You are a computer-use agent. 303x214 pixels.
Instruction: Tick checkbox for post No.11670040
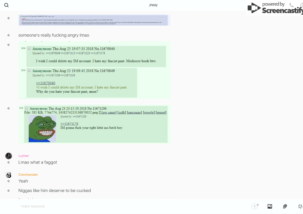29,49
